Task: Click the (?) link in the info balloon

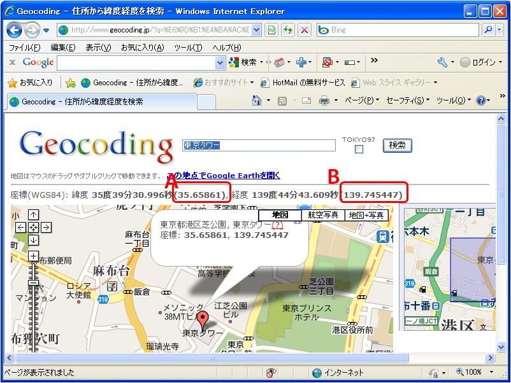Action: [277, 225]
